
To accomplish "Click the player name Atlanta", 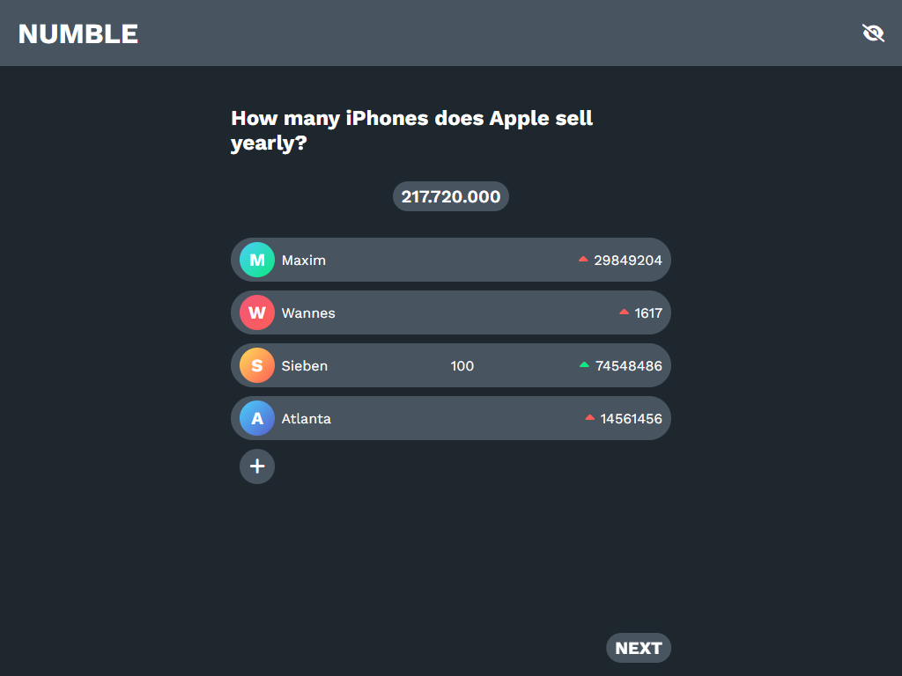I will click(307, 419).
